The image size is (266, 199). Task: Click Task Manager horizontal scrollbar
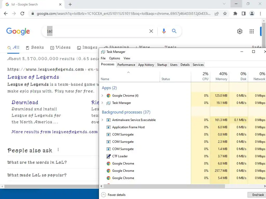click(x=164, y=186)
